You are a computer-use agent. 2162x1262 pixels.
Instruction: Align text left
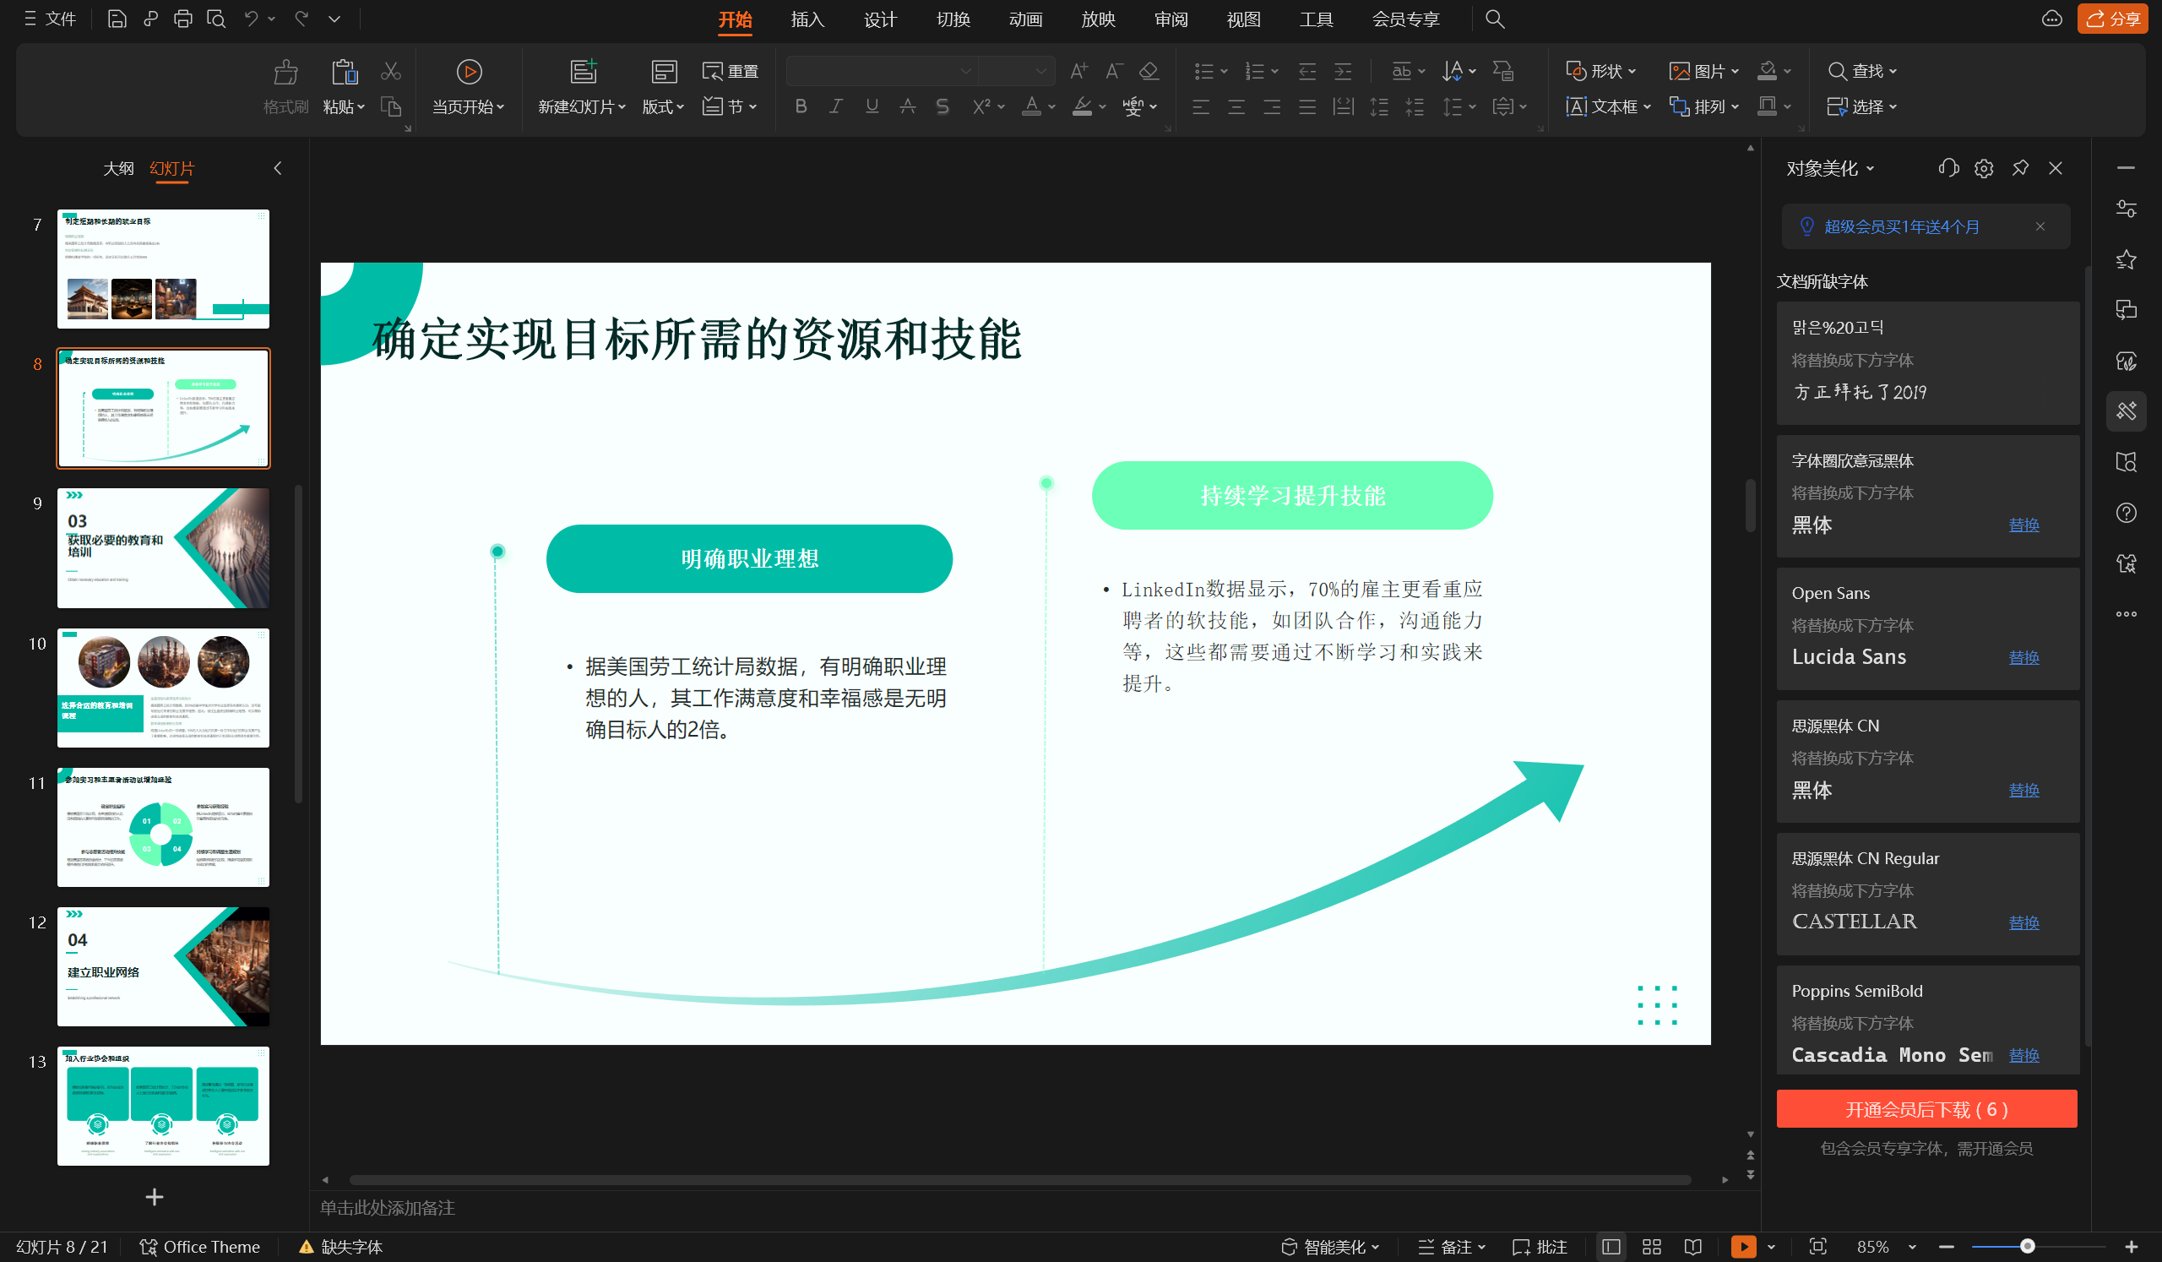point(1201,106)
